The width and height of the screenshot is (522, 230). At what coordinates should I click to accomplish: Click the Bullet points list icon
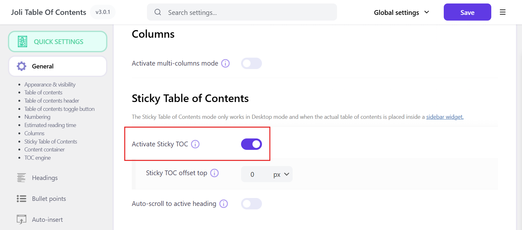tap(22, 199)
